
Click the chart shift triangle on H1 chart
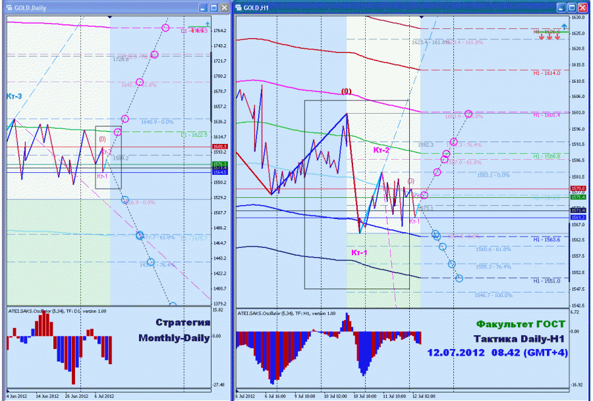[x=422, y=17]
